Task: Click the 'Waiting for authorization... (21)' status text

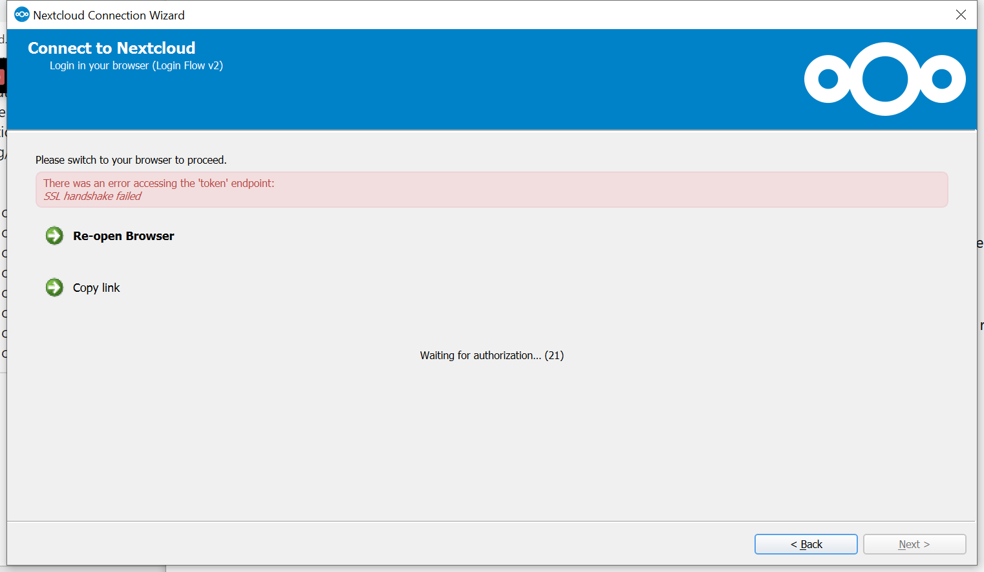Action: point(492,355)
